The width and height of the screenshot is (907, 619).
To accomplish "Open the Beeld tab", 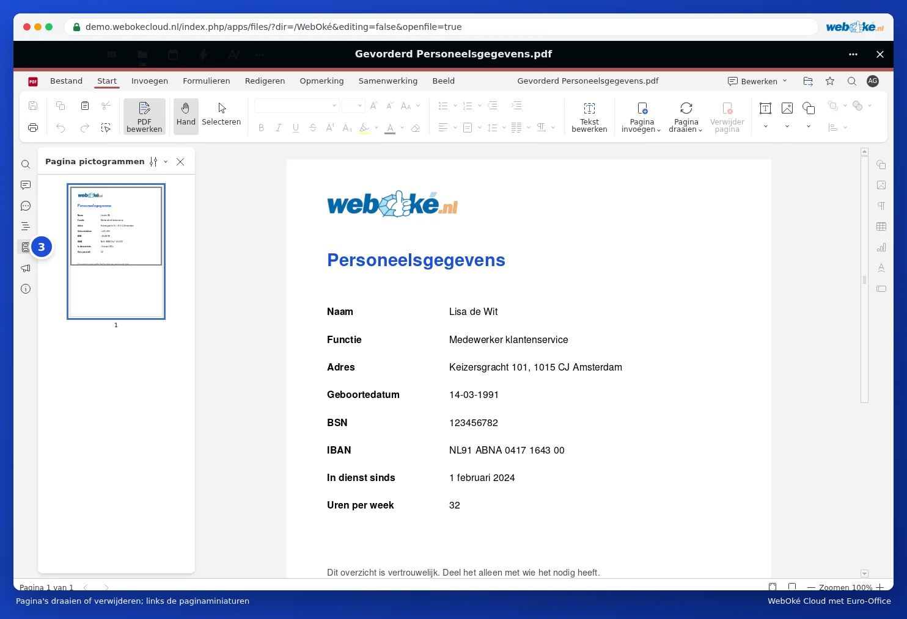I will click(444, 81).
